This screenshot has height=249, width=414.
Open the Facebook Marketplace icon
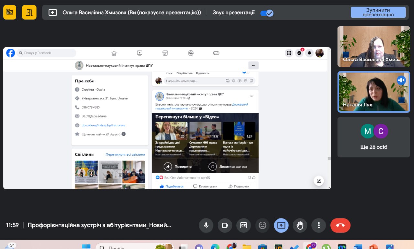[x=165, y=53]
